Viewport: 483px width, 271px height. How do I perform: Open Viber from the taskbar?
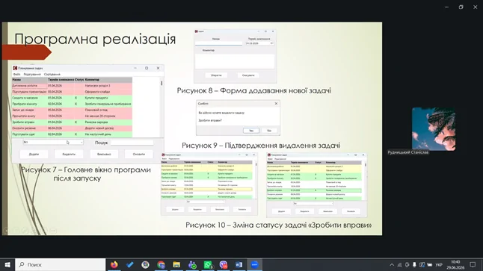224,264
